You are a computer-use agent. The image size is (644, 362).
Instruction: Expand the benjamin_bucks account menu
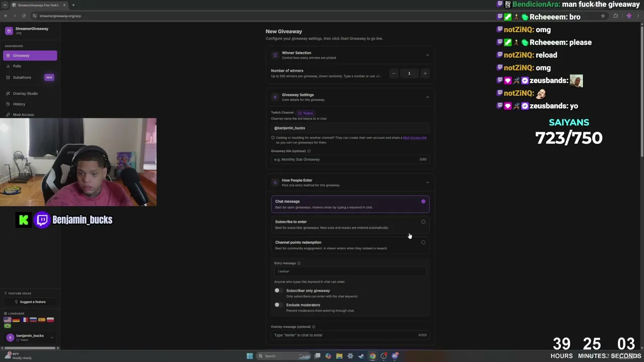coord(30,337)
